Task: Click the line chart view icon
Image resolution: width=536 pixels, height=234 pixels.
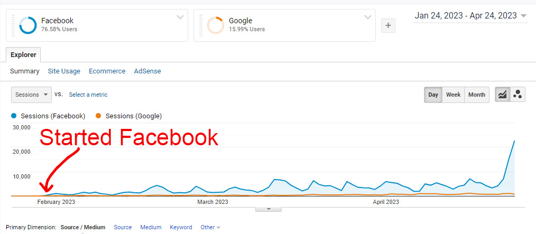Action: click(502, 95)
